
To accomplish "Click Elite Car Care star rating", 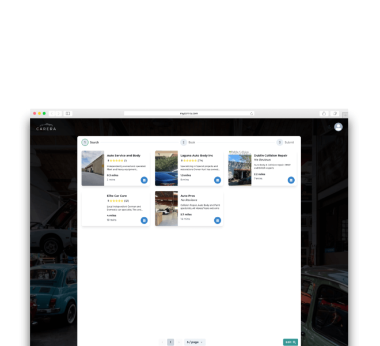I will 116,201.
